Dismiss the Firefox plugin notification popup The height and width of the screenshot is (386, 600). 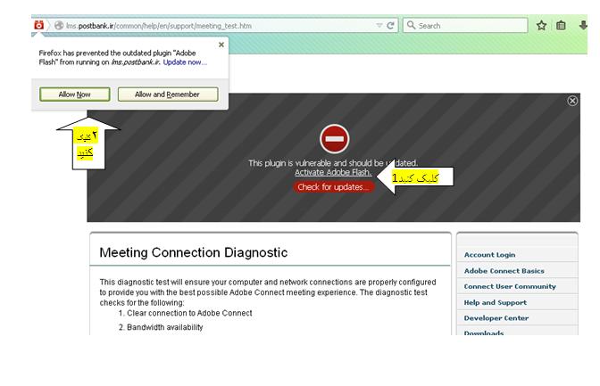[x=221, y=45]
